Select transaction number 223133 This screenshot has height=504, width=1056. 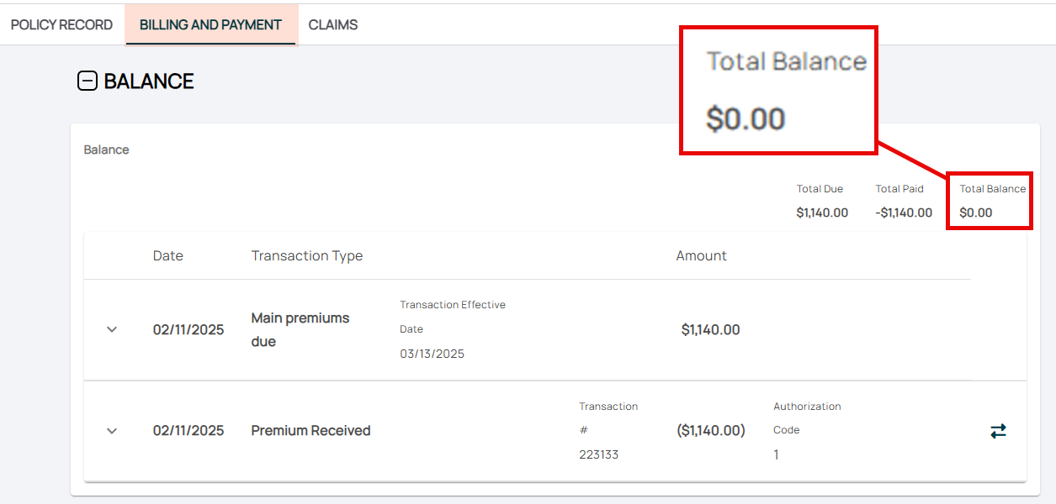point(598,454)
